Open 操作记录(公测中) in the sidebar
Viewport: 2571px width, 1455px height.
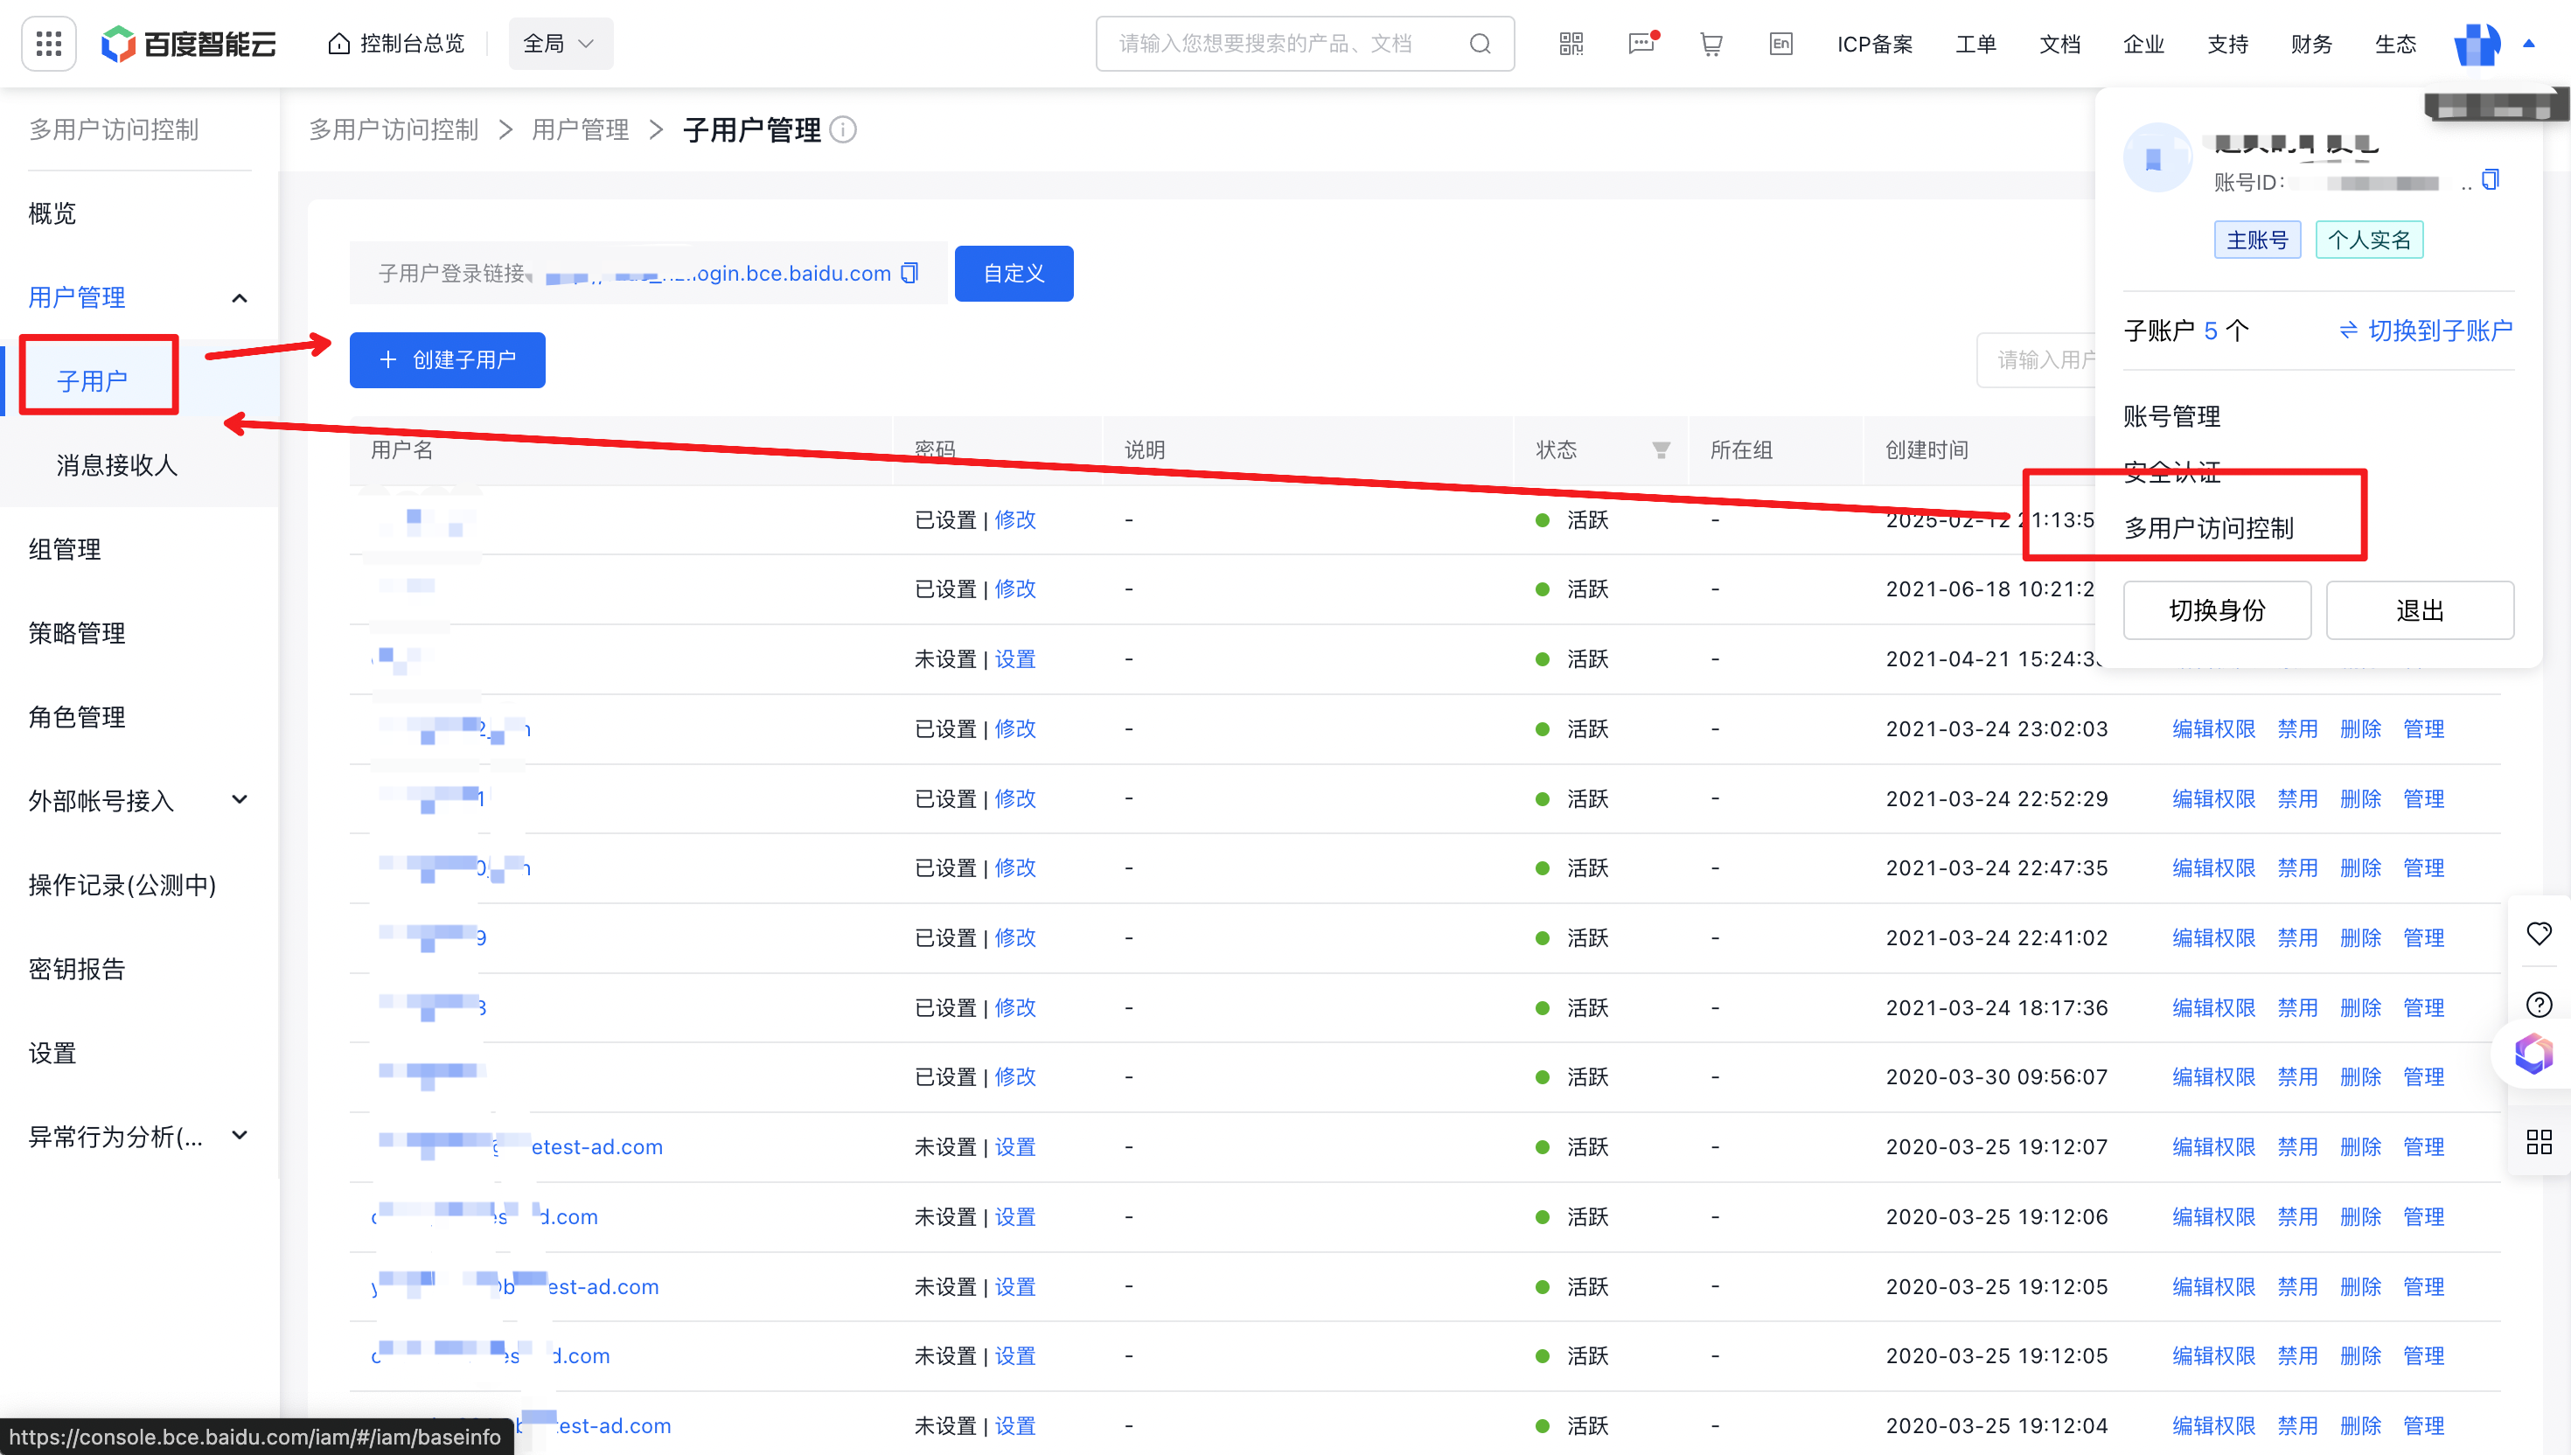pos(122,884)
